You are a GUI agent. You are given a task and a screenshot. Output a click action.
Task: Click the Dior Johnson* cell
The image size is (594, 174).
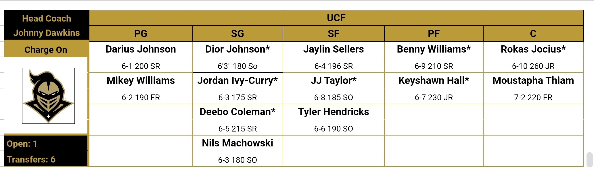pyautogui.click(x=237, y=49)
